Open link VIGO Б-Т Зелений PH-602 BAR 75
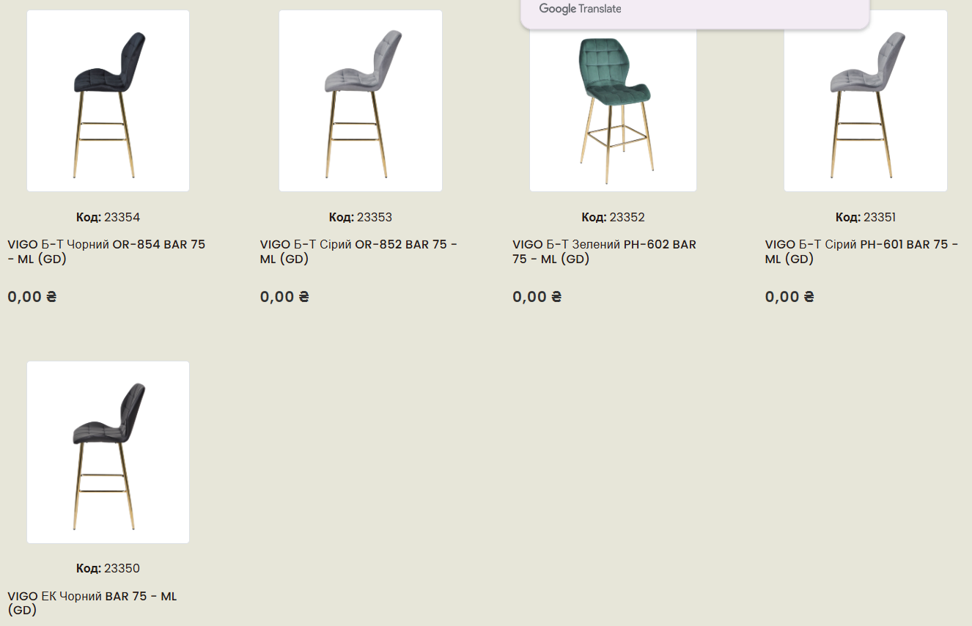The image size is (972, 626). tap(604, 251)
